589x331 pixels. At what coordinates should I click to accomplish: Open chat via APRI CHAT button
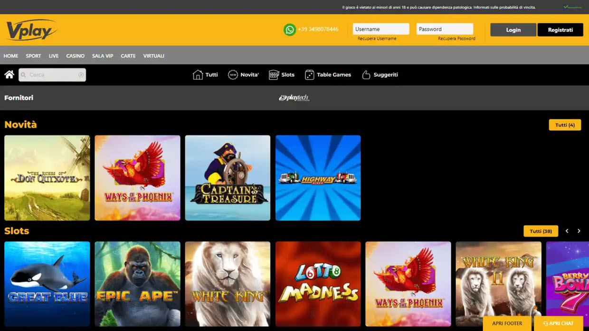[x=558, y=323]
